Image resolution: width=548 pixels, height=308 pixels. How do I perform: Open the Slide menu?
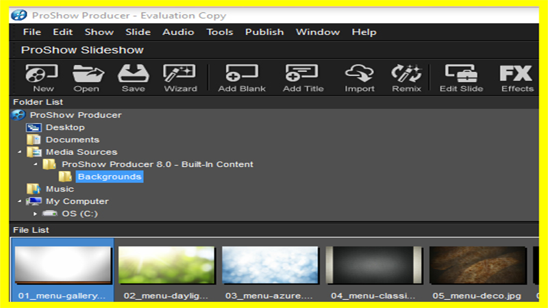click(x=138, y=32)
